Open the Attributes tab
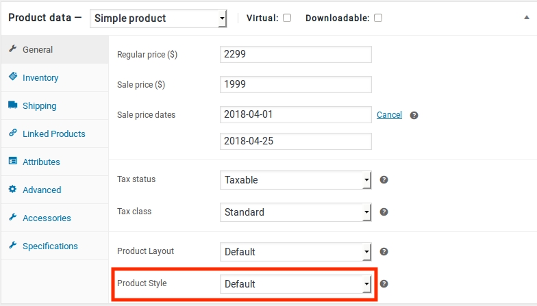Image resolution: width=537 pixels, height=306 pixels. pos(41,162)
